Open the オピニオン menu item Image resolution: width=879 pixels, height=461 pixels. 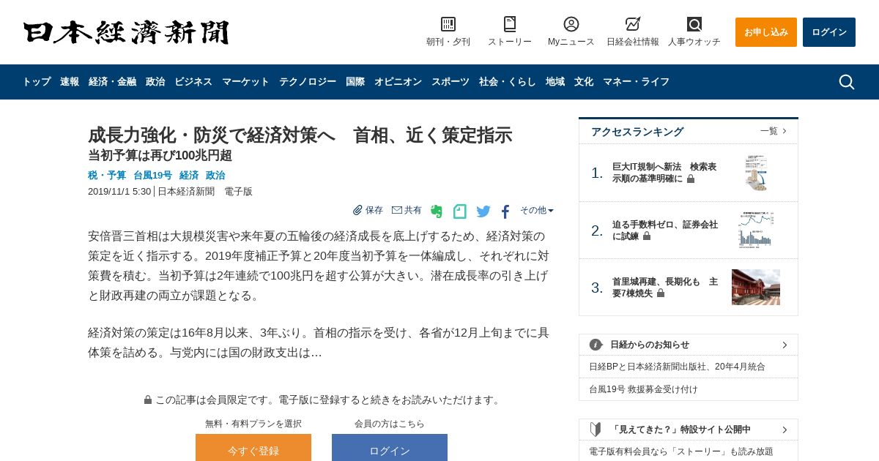point(398,82)
